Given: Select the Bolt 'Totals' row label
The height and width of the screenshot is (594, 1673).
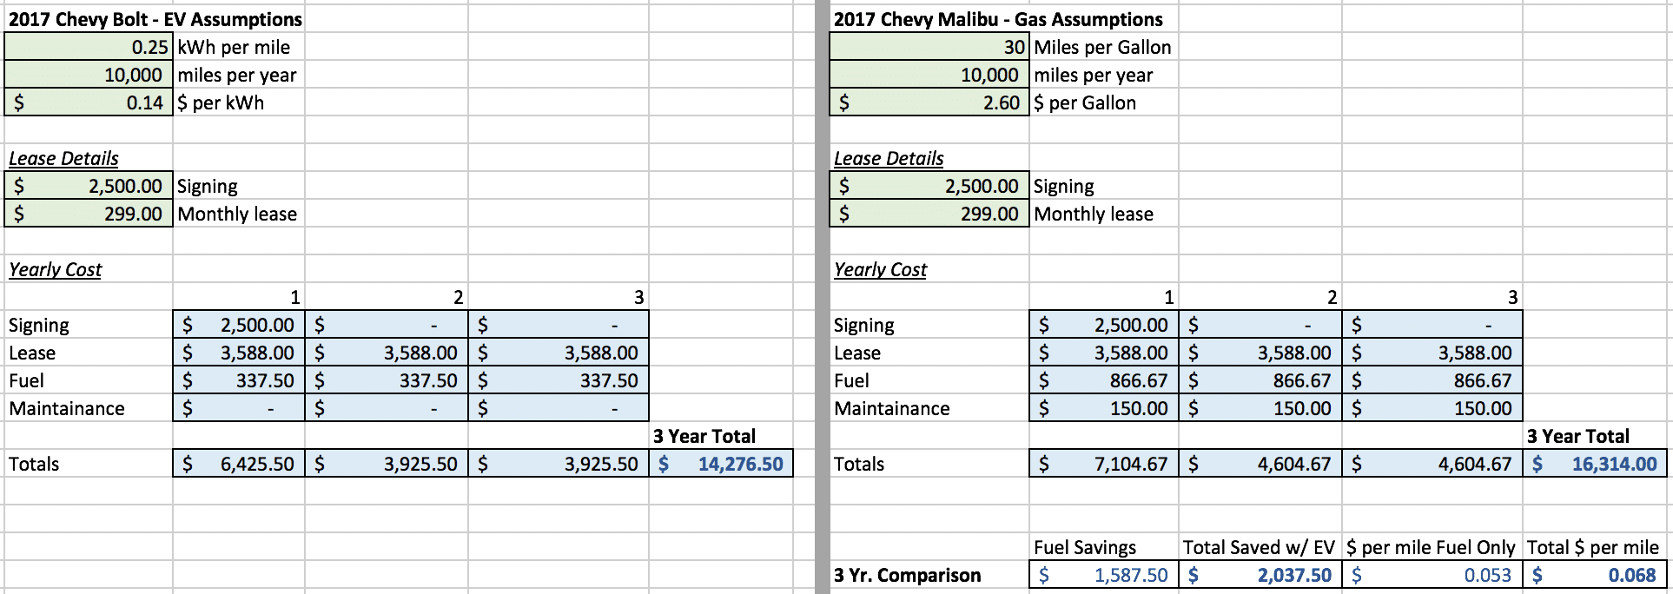Looking at the screenshot, I should point(34,464).
